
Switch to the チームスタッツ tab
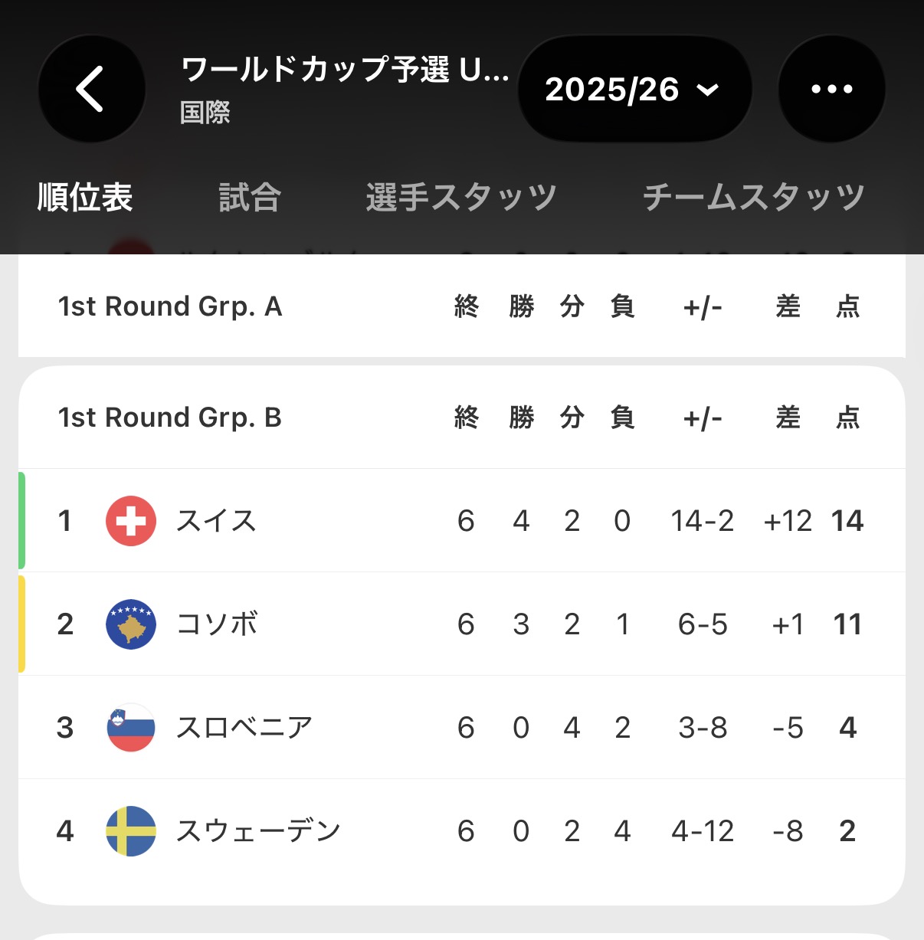(754, 198)
